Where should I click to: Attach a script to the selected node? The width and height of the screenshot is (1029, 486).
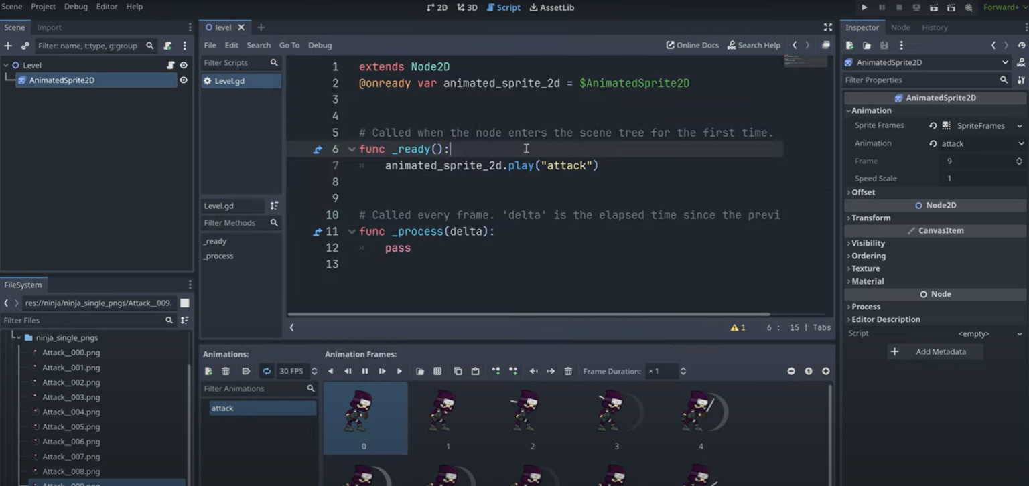click(167, 46)
